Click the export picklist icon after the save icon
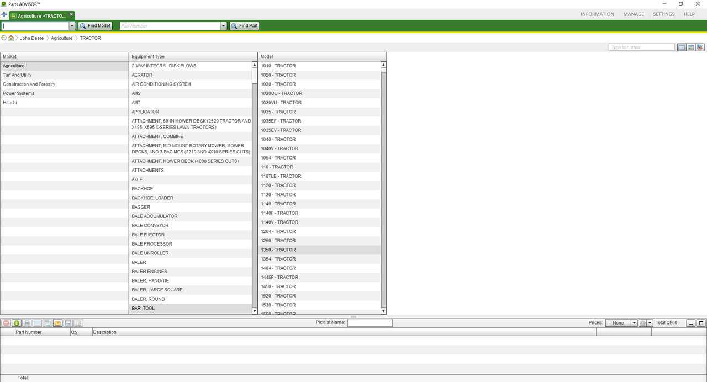Viewport: 707px width, 382px height. [x=78, y=323]
